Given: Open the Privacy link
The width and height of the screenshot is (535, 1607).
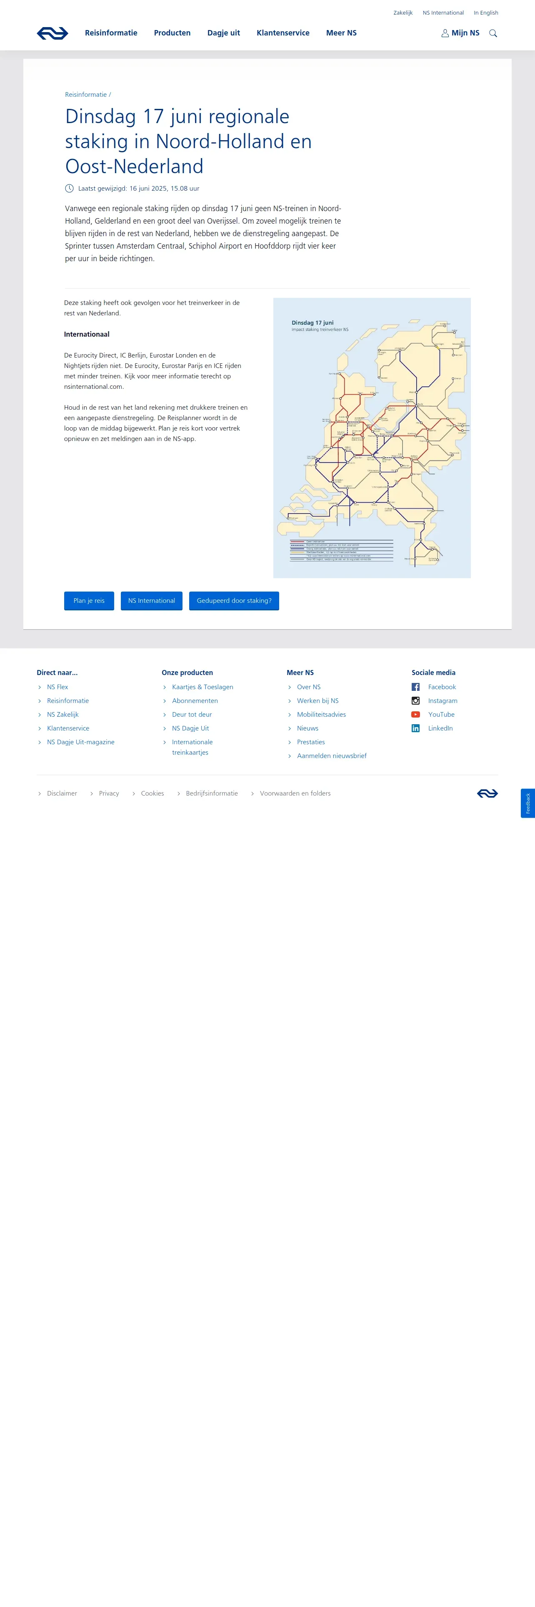Looking at the screenshot, I should 109,793.
